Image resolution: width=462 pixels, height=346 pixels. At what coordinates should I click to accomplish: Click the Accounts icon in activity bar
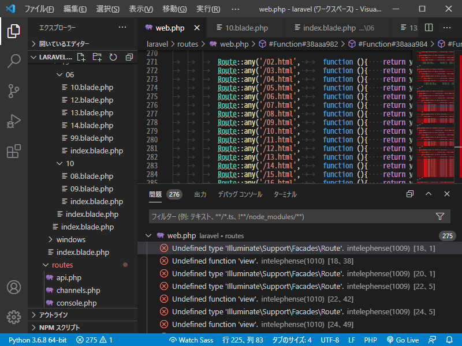click(x=14, y=287)
